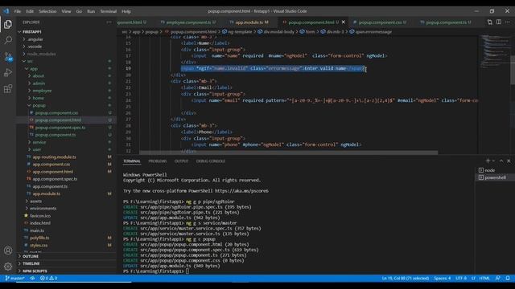
Task: Switch to the PROBLEMS panel tab
Action: pos(158,161)
